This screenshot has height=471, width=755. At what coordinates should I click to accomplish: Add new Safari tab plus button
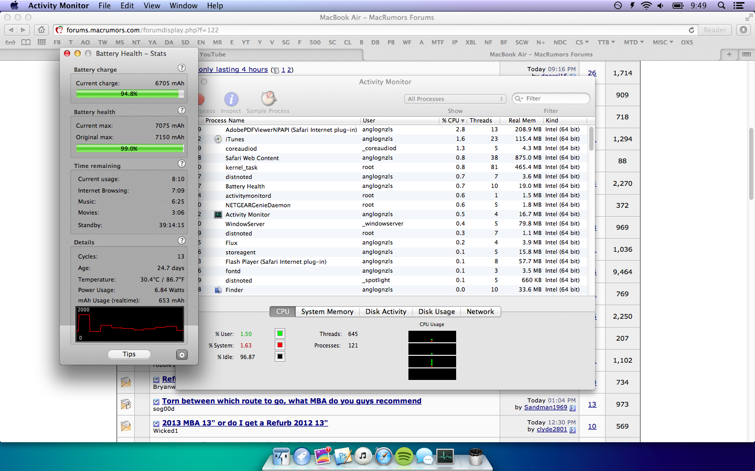click(729, 54)
